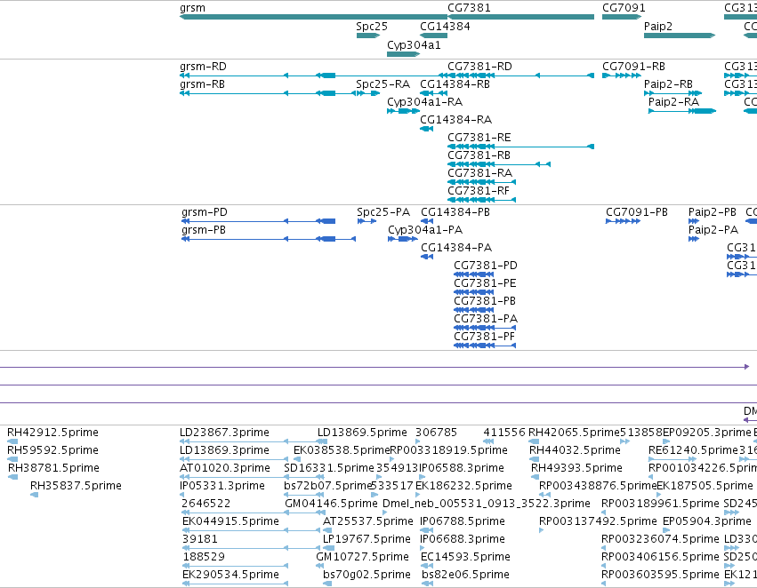Select EST label LP19767.5prime
The image size is (757, 588).
point(366,539)
